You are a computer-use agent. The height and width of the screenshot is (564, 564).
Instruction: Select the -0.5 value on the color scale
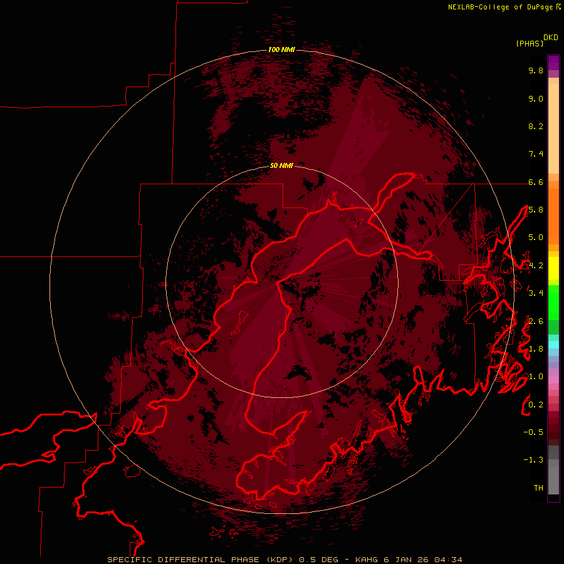[533, 432]
